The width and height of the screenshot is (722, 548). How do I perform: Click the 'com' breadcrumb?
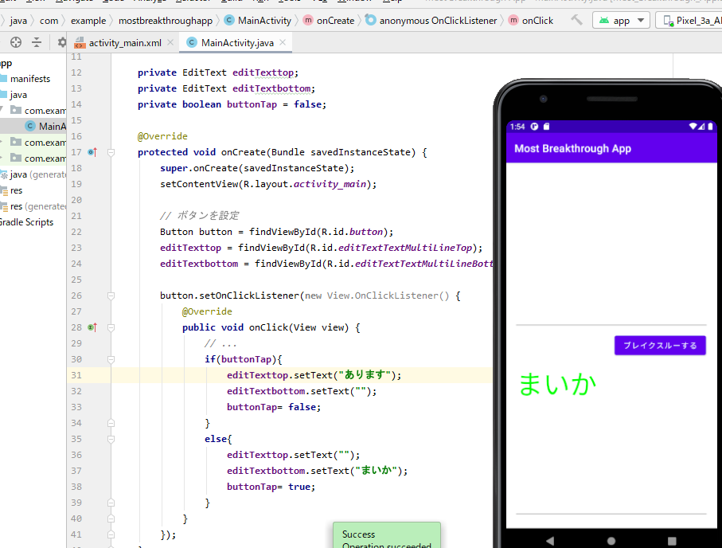click(49, 21)
